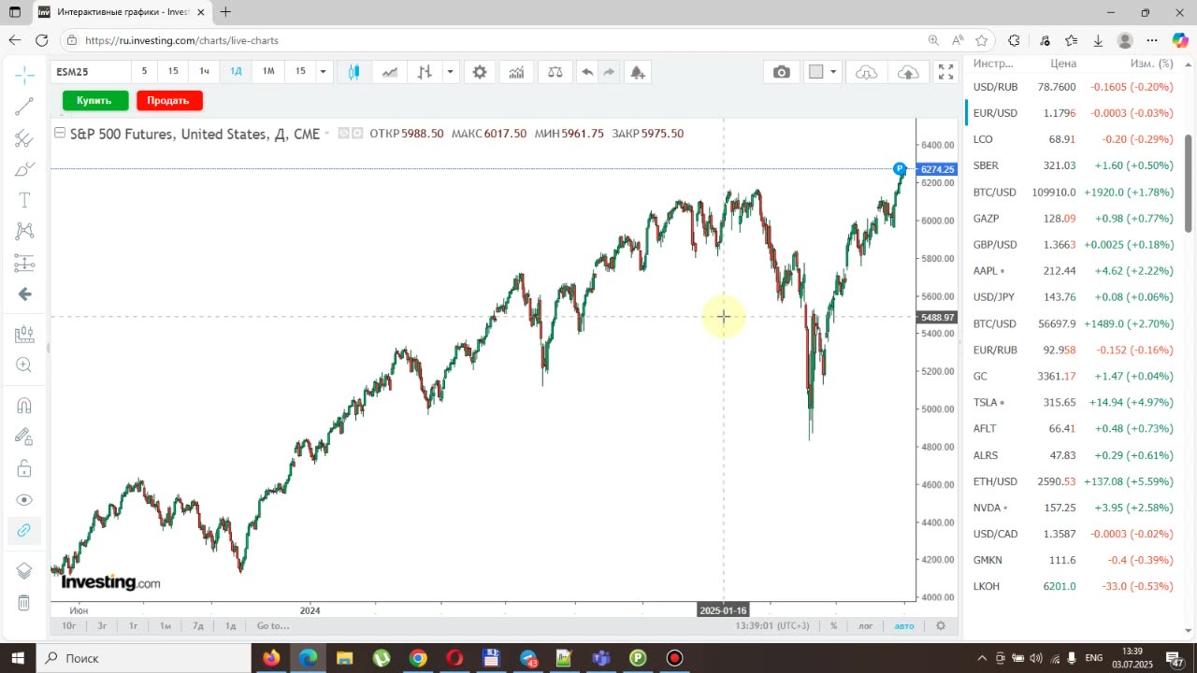Screen dimensions: 1197x673
Task: Toggle hide all drawings eye icon
Action: click(x=24, y=500)
